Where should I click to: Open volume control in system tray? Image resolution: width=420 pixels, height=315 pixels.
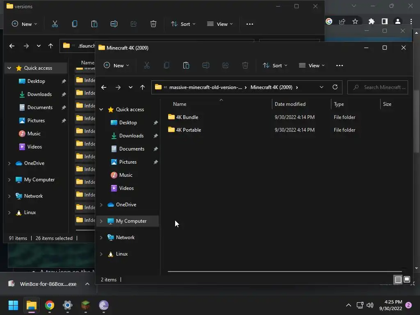370,305
